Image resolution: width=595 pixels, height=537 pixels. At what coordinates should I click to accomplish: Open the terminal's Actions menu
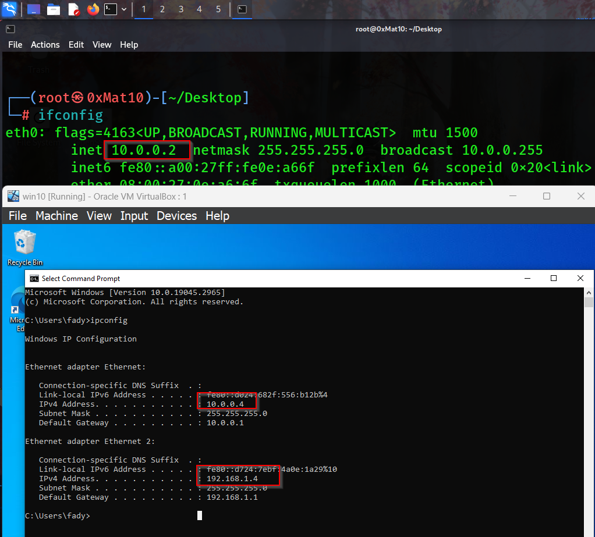[x=45, y=45]
